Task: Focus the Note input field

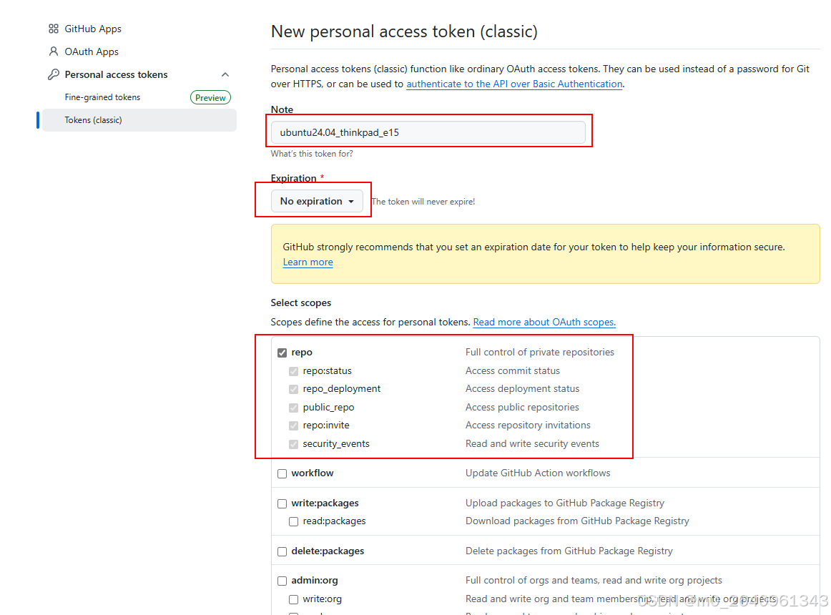Action: coord(428,132)
